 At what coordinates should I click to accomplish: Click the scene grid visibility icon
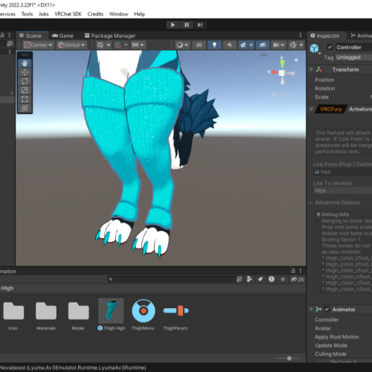click(100, 45)
